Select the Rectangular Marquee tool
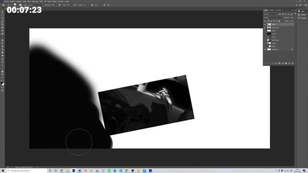 [2, 15]
